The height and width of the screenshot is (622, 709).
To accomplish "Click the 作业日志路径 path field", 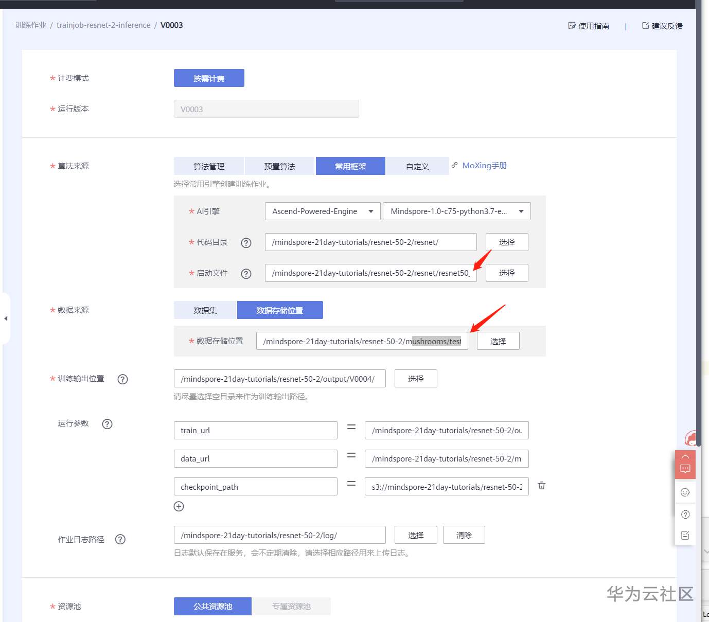I will click(x=280, y=535).
